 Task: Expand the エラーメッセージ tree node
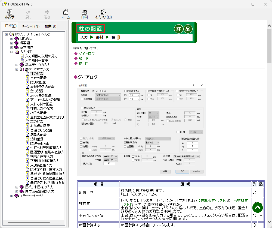pos(11,196)
